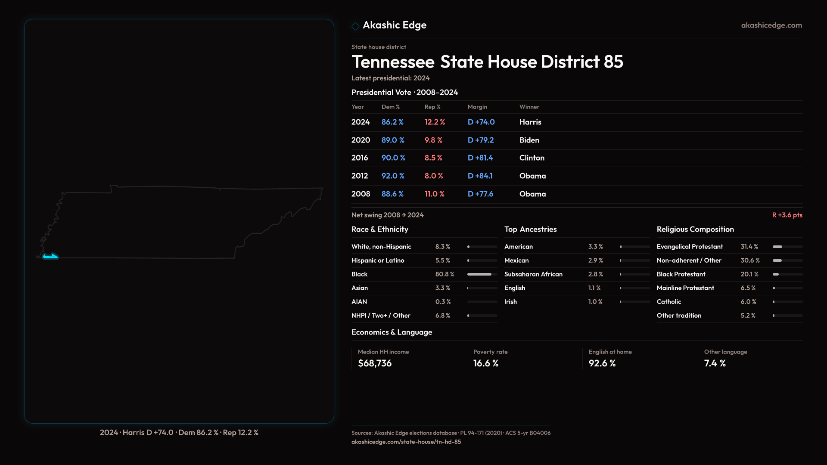Click the Subsaharan African ancestry row

coord(533,274)
